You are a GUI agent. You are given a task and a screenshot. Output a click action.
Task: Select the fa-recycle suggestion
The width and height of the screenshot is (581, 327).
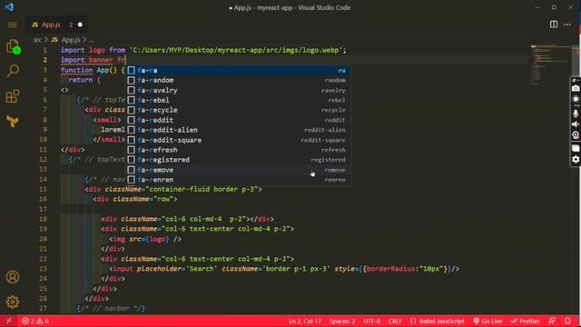click(238, 110)
